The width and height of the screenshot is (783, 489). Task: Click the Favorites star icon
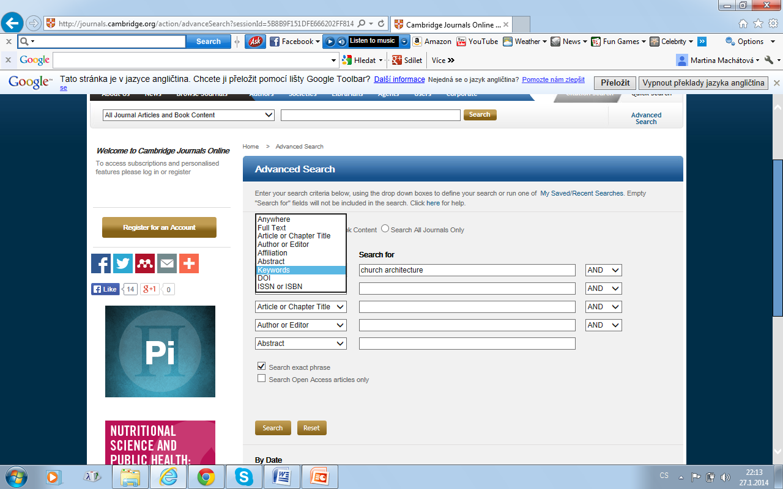tap(758, 24)
